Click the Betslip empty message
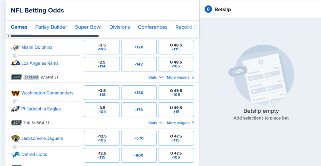This screenshot has height=166, width=321. 261,111
